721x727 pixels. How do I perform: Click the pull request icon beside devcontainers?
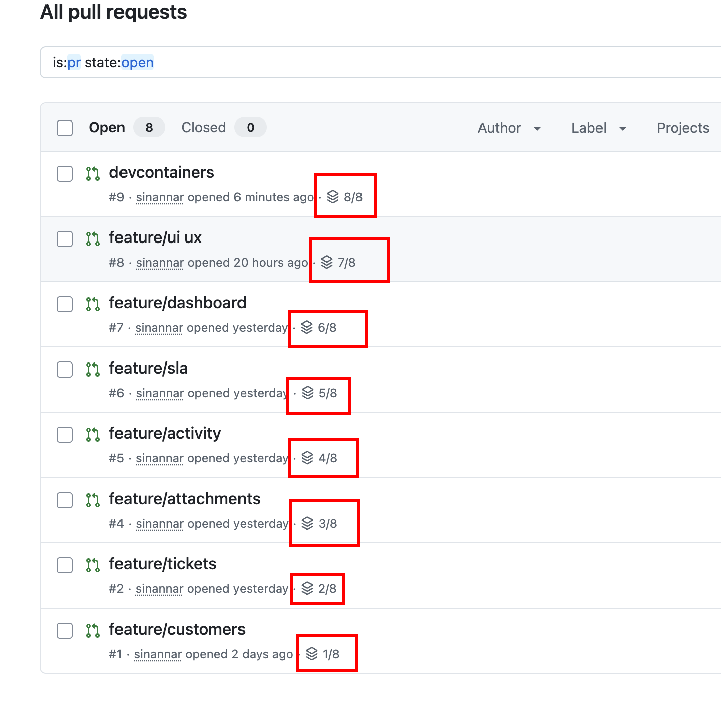pyautogui.click(x=93, y=174)
